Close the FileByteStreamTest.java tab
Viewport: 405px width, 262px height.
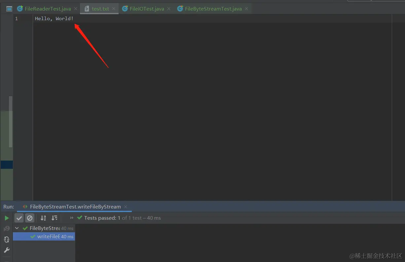[x=247, y=9]
